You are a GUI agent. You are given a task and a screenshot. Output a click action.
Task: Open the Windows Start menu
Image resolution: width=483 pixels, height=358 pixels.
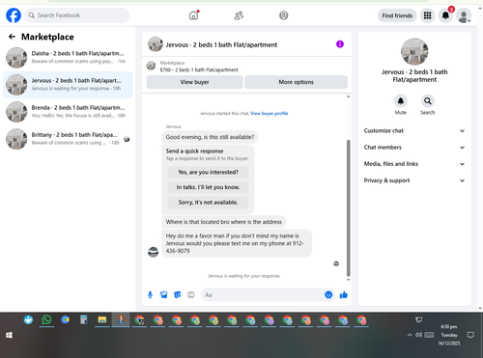9,335
